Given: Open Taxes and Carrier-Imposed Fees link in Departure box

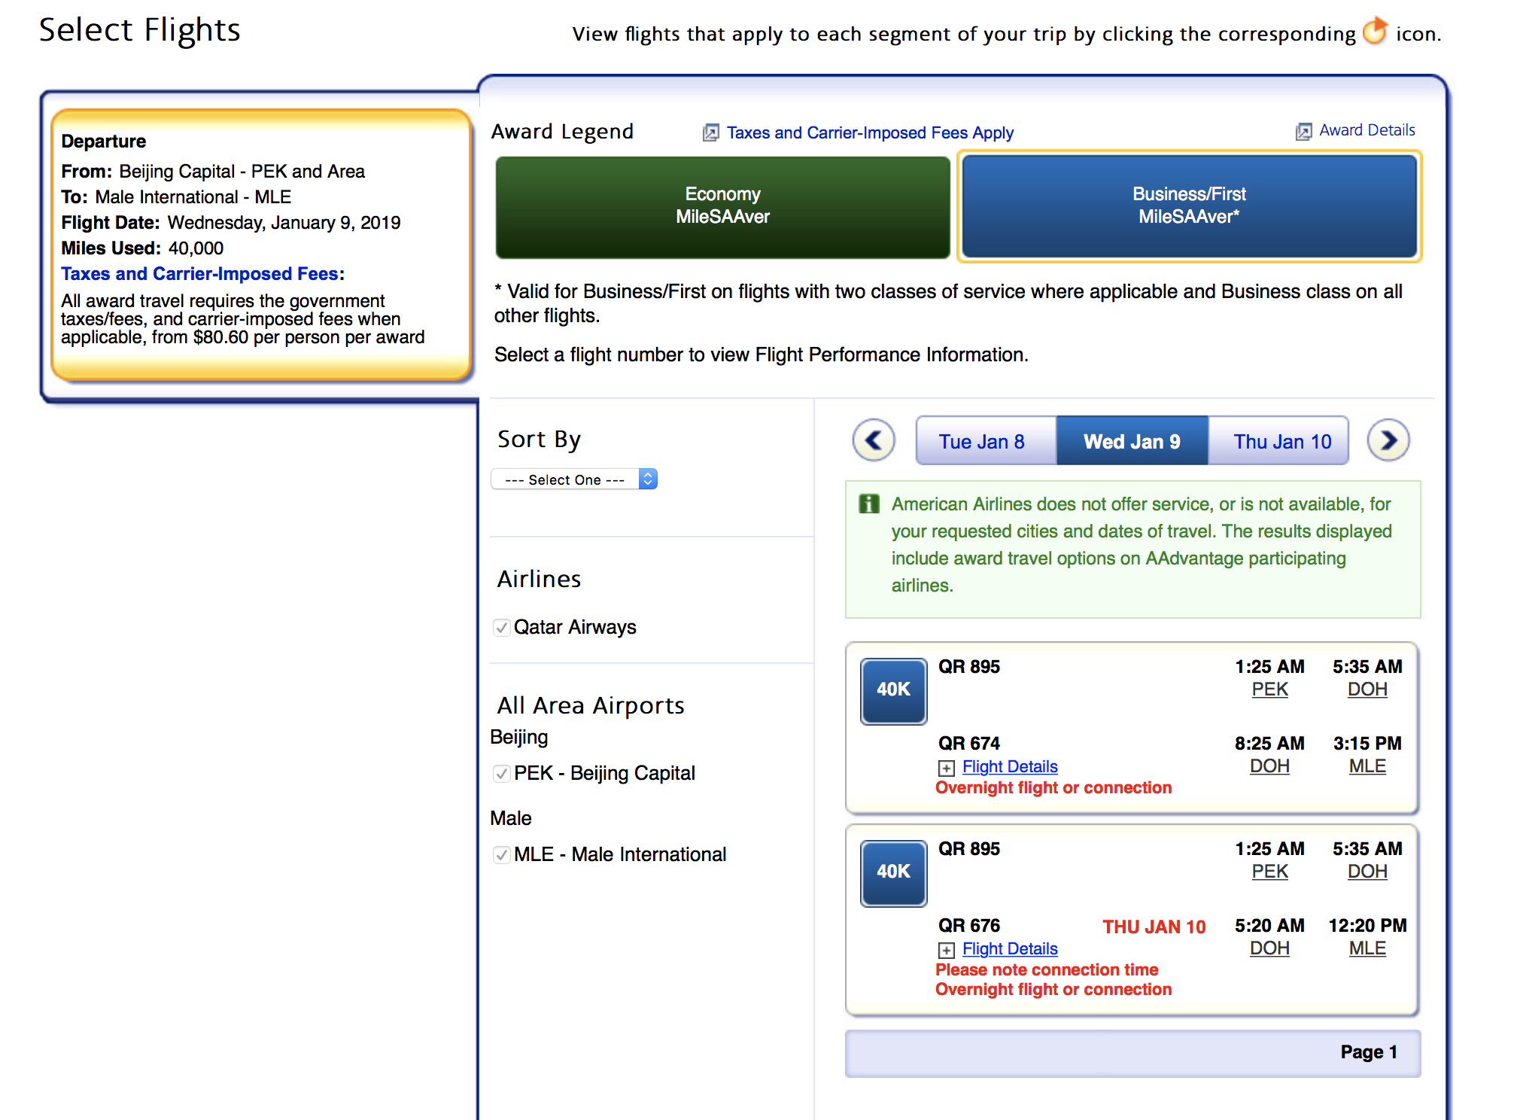Looking at the screenshot, I should tap(199, 274).
